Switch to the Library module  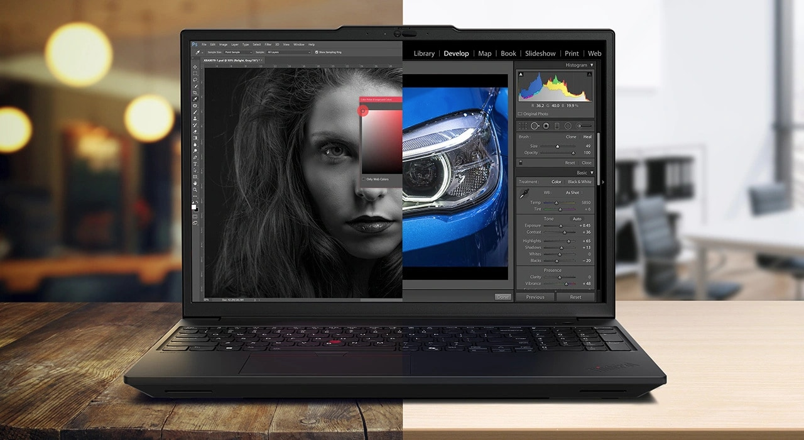(x=424, y=53)
